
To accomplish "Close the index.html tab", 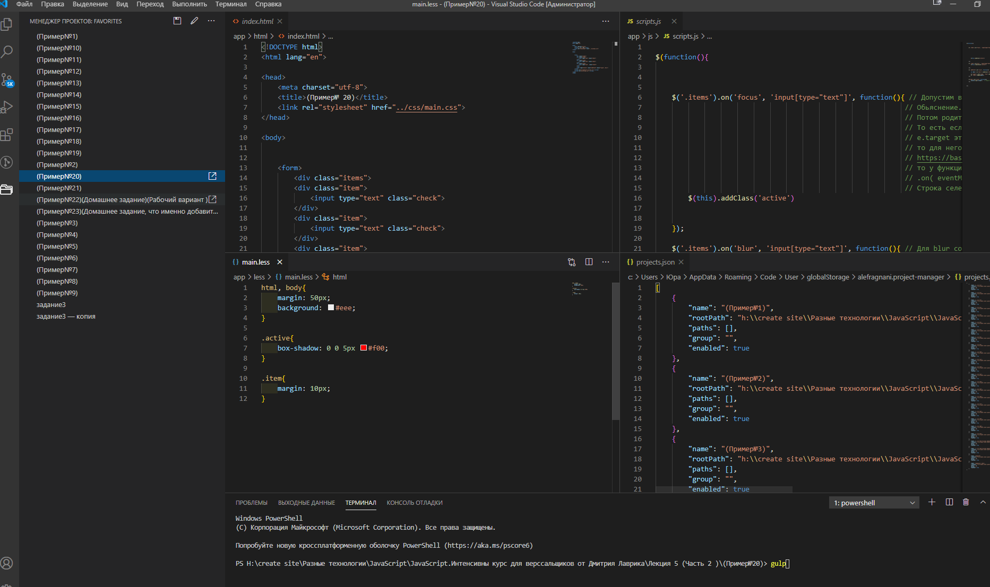I will click(x=280, y=21).
